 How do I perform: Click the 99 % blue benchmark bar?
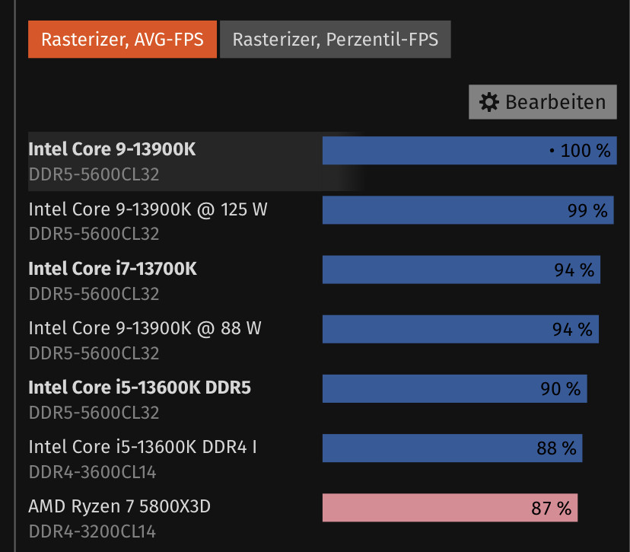coord(467,210)
